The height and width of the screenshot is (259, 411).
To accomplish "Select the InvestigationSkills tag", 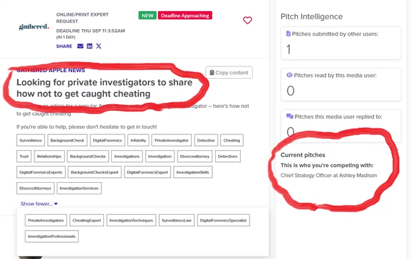I will [193, 172].
